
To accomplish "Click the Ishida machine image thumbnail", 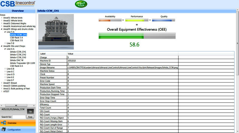I will point(56,32).
